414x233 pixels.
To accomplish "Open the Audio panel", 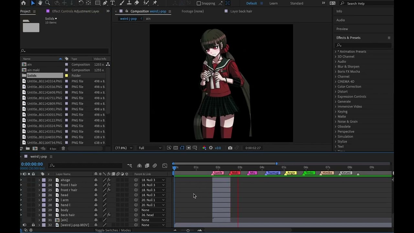I will point(341,20).
